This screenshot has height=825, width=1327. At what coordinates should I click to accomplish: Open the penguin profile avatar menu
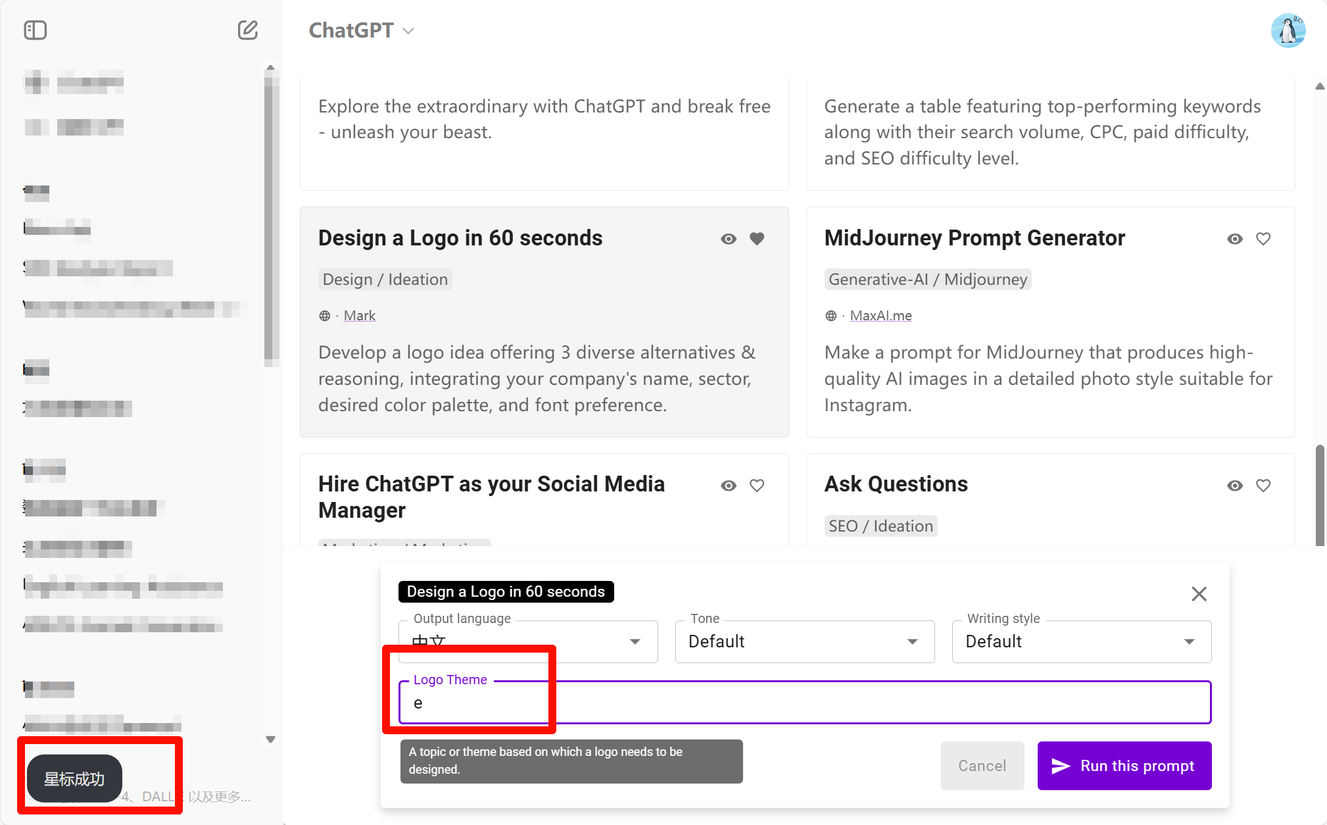(1288, 30)
